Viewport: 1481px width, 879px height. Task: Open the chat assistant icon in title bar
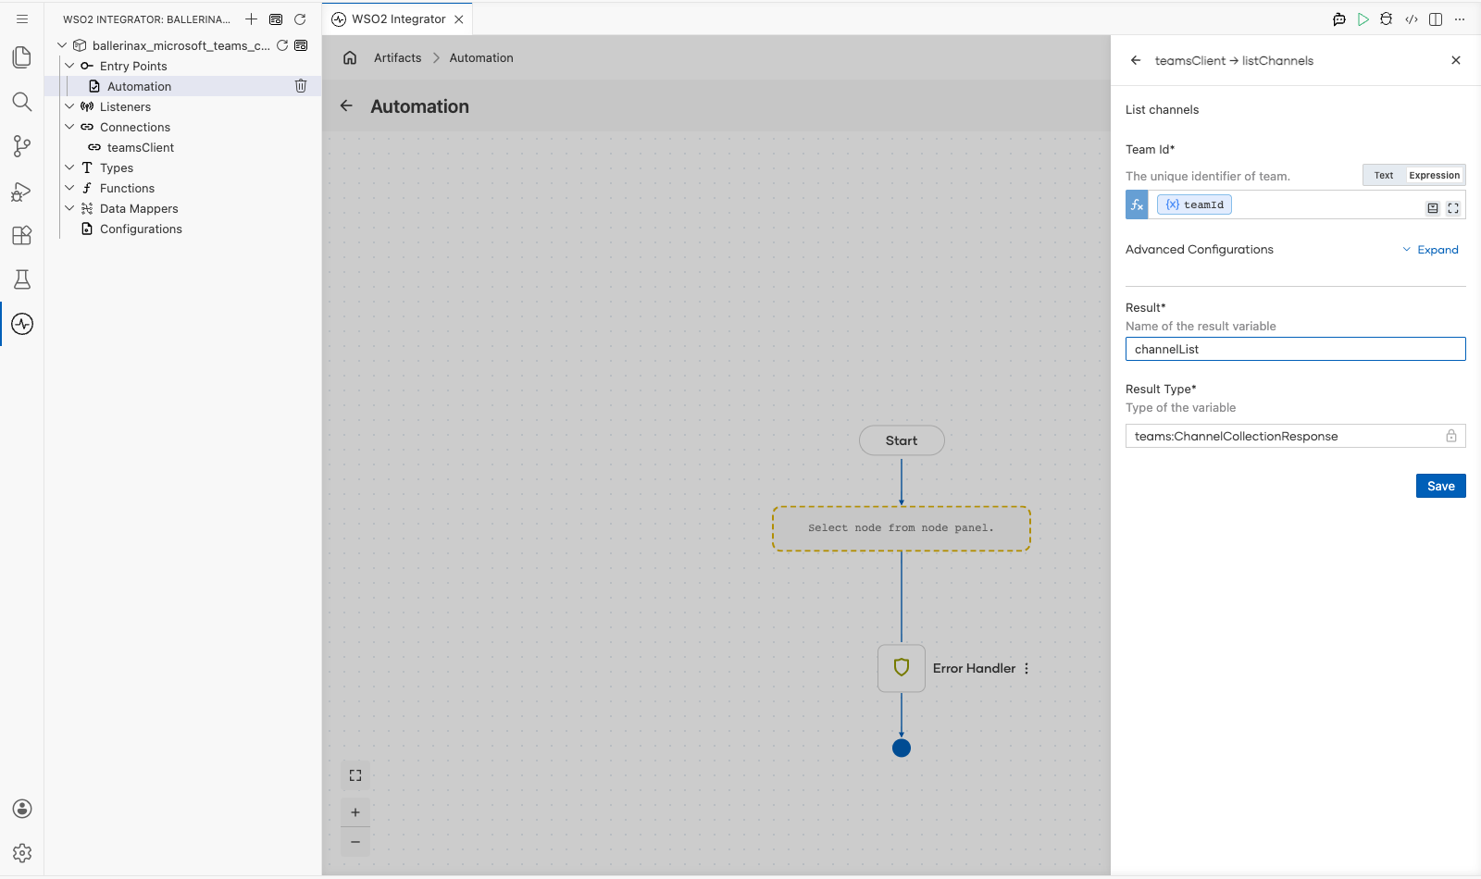[1339, 19]
